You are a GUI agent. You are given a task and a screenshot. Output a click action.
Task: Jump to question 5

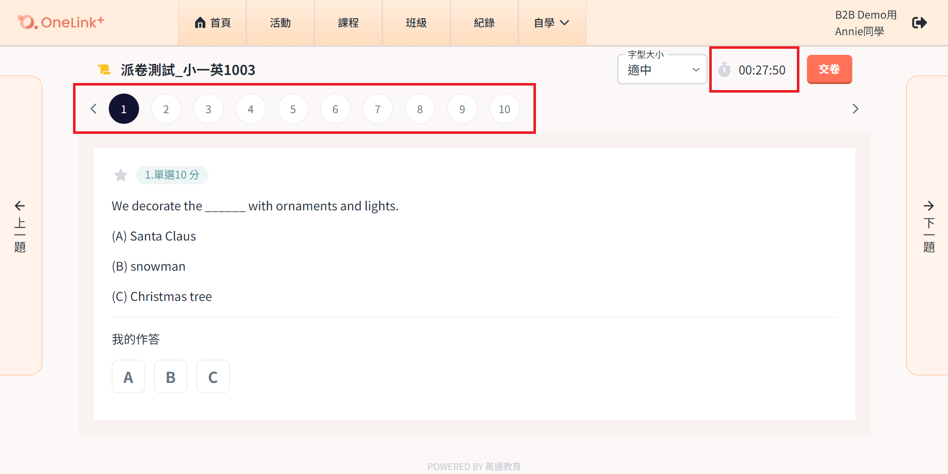pyautogui.click(x=293, y=109)
